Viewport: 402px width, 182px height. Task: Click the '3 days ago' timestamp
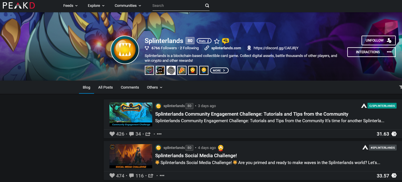(x=207, y=106)
